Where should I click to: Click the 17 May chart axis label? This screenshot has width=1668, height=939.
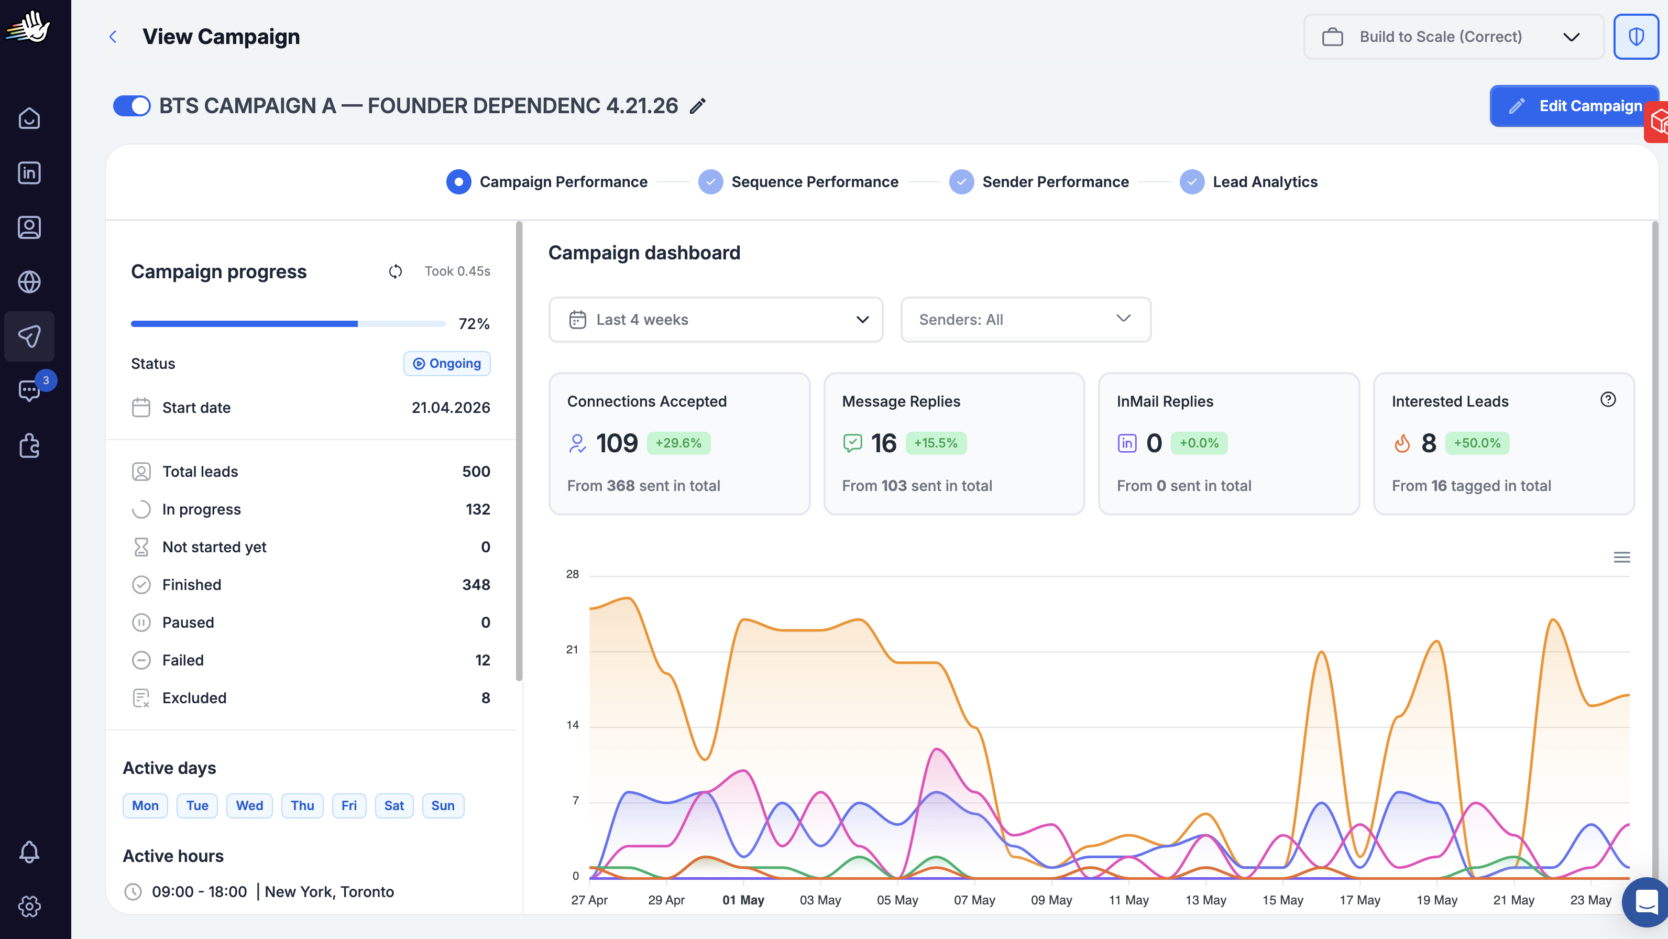coord(1360,900)
